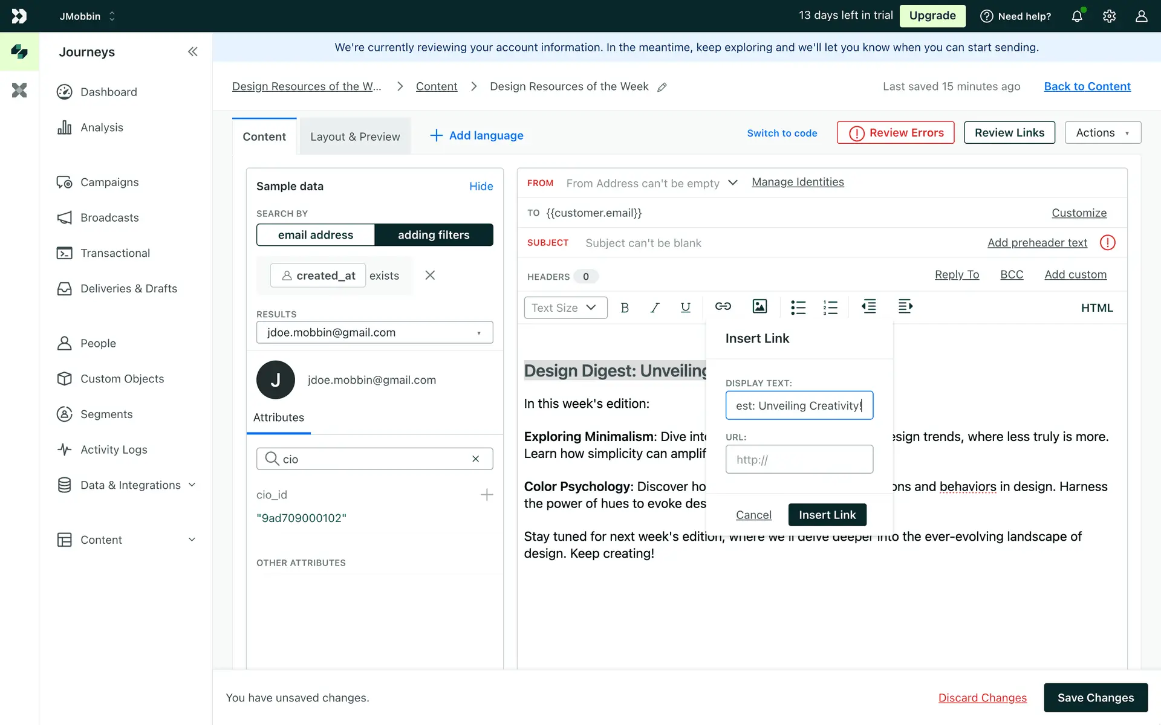The height and width of the screenshot is (725, 1161).
Task: Click the pencil icon to rename the content
Action: (662, 87)
